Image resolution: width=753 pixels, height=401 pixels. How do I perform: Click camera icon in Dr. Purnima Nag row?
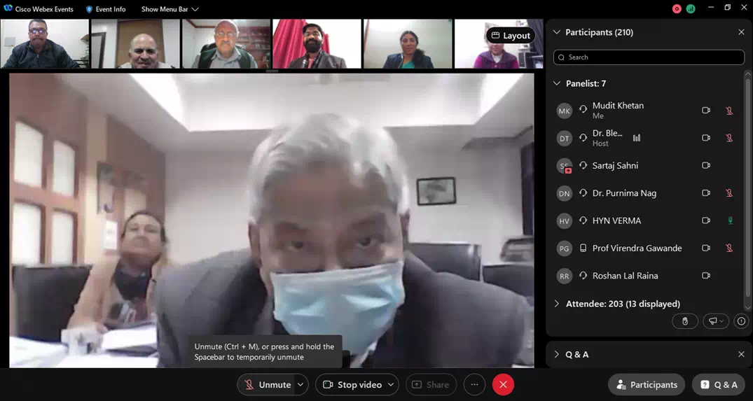click(706, 193)
